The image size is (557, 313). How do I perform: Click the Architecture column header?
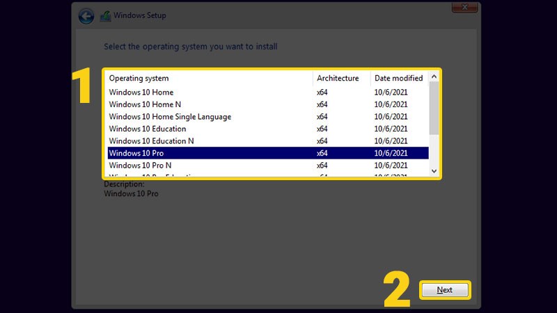pyautogui.click(x=341, y=78)
